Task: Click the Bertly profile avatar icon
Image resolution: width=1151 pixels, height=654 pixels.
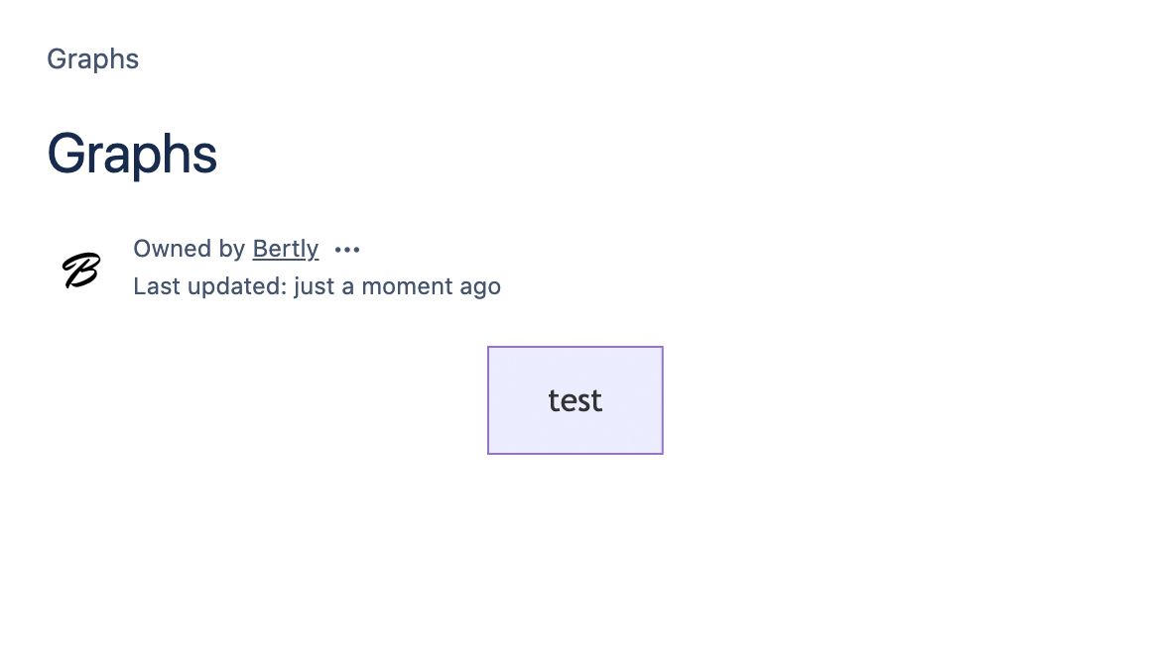Action: (81, 270)
